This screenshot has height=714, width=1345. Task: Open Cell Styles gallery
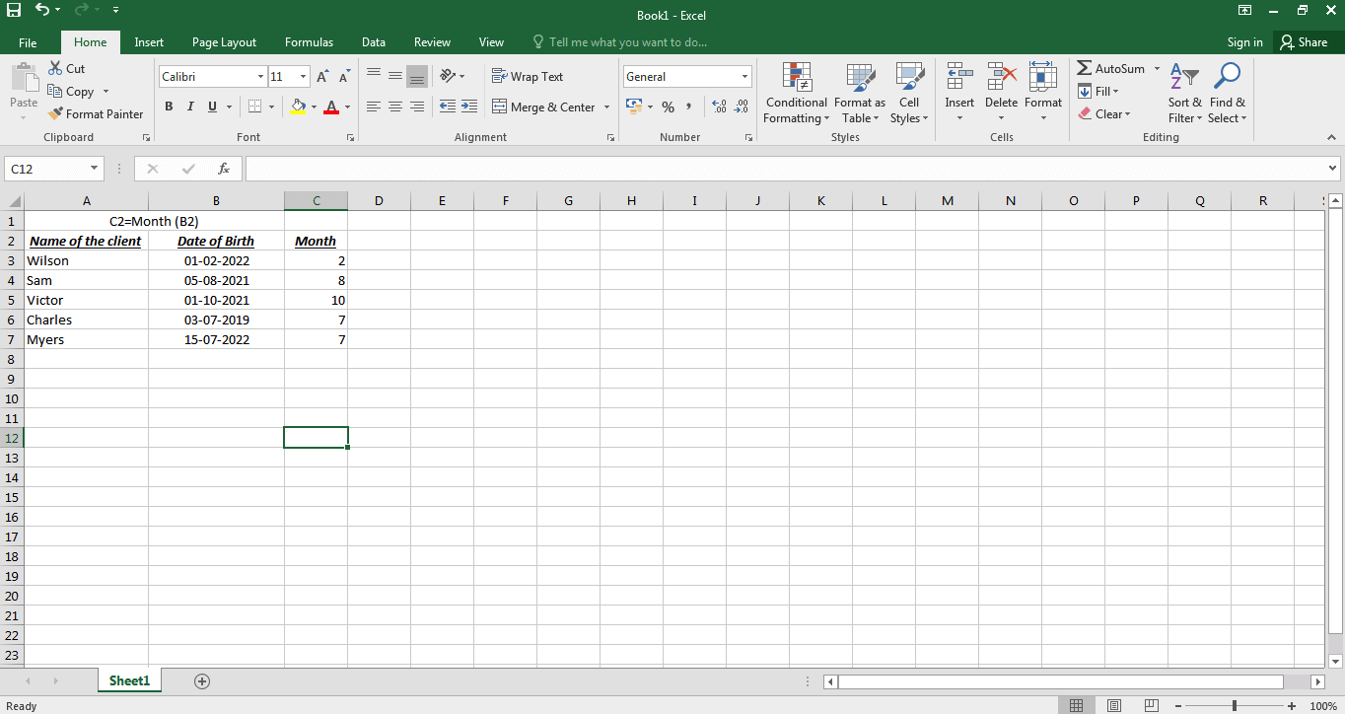909,94
